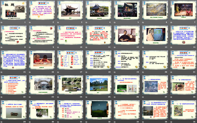
Task: Click the animation star icon under slide 9
Action: [x=30, y=47]
